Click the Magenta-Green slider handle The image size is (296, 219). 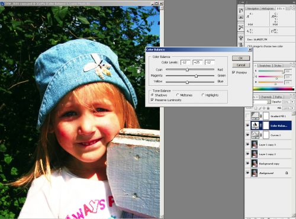[196, 76]
